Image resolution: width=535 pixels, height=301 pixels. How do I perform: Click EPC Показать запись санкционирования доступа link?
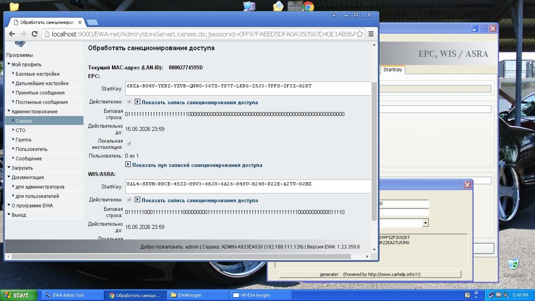tap(200, 103)
